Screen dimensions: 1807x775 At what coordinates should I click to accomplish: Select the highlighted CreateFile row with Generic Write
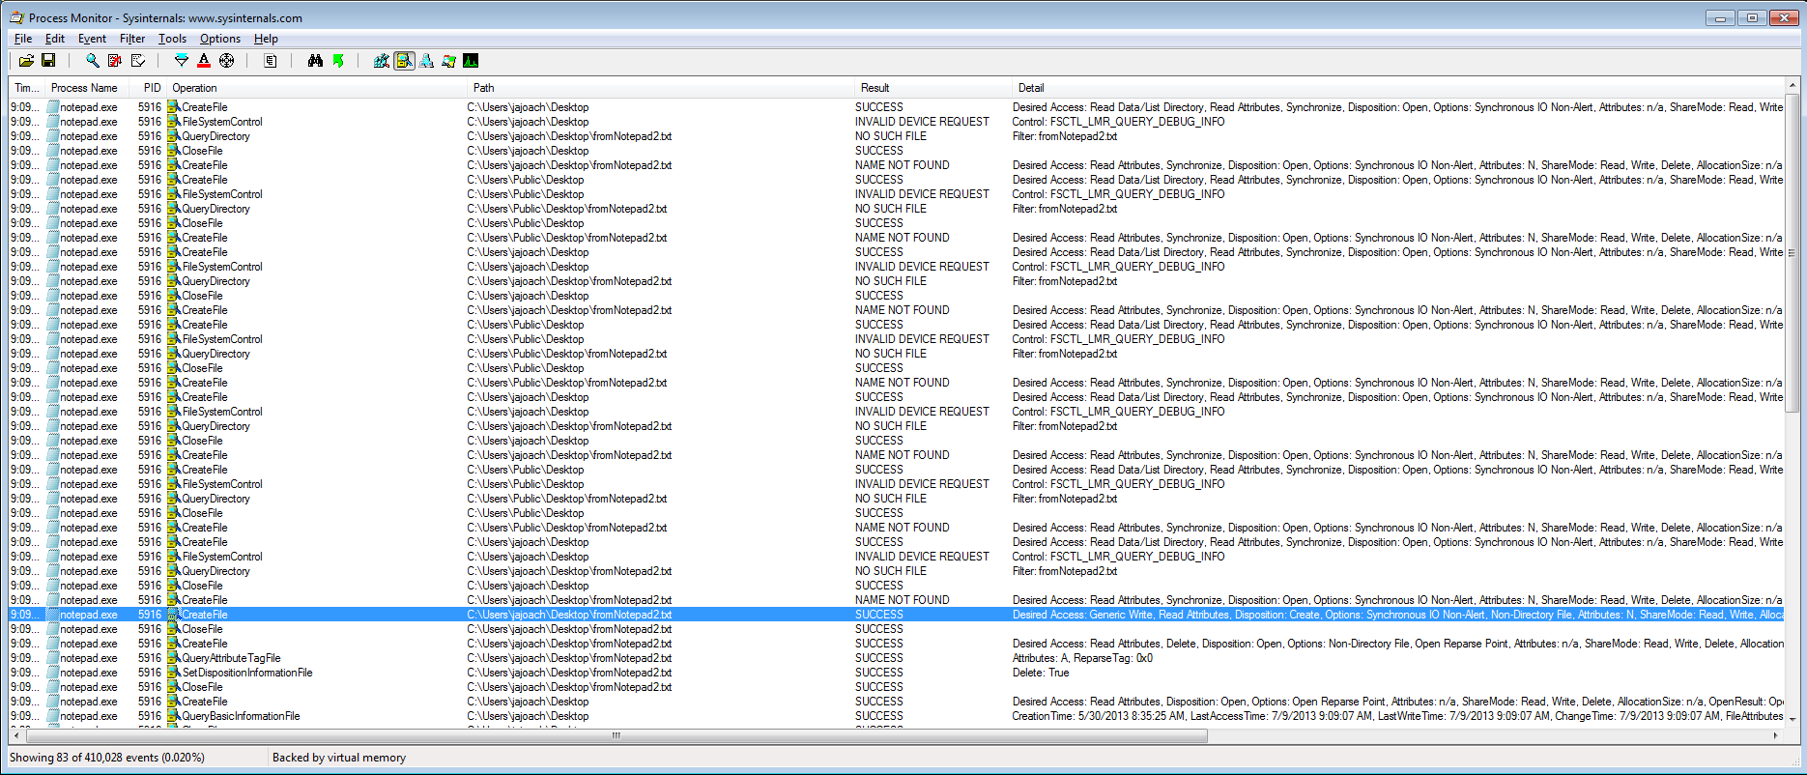tap(897, 615)
